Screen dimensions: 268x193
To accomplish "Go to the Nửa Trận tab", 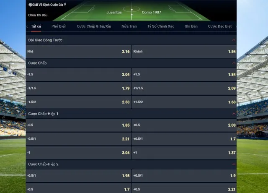I will tap(129, 26).
